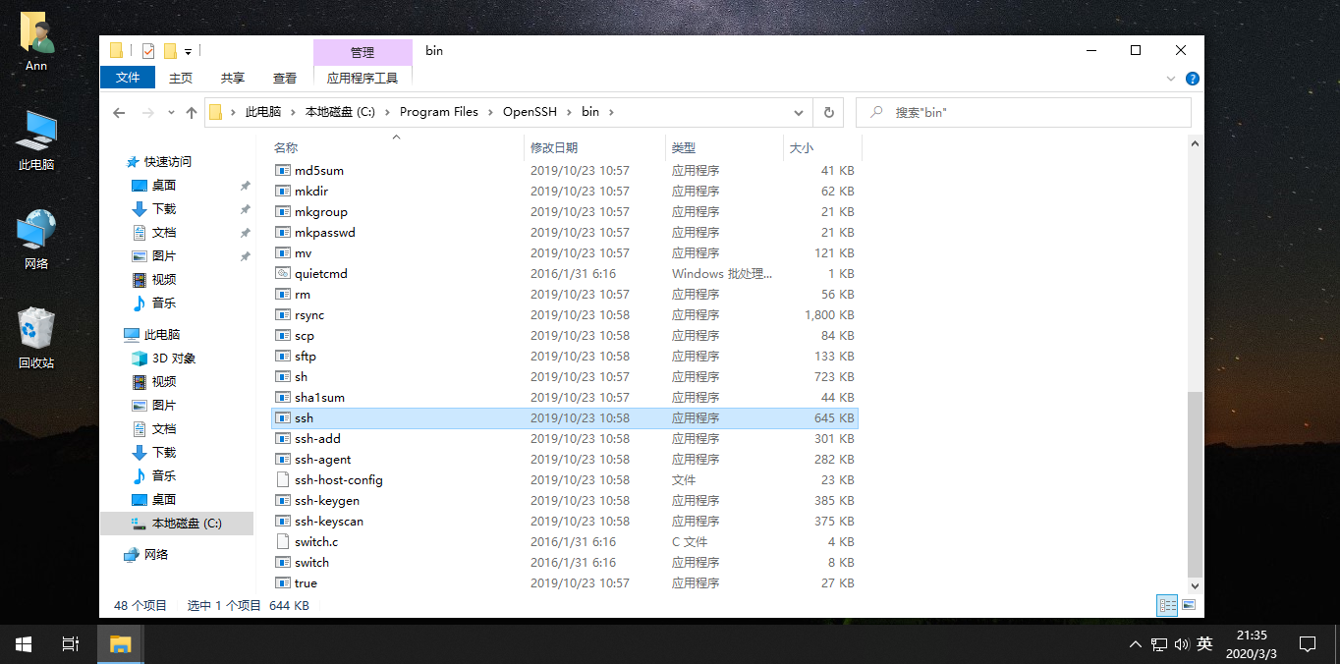Switch to the 共享 ribbon tab
Viewport: 1340px width, 664px height.
(x=233, y=78)
